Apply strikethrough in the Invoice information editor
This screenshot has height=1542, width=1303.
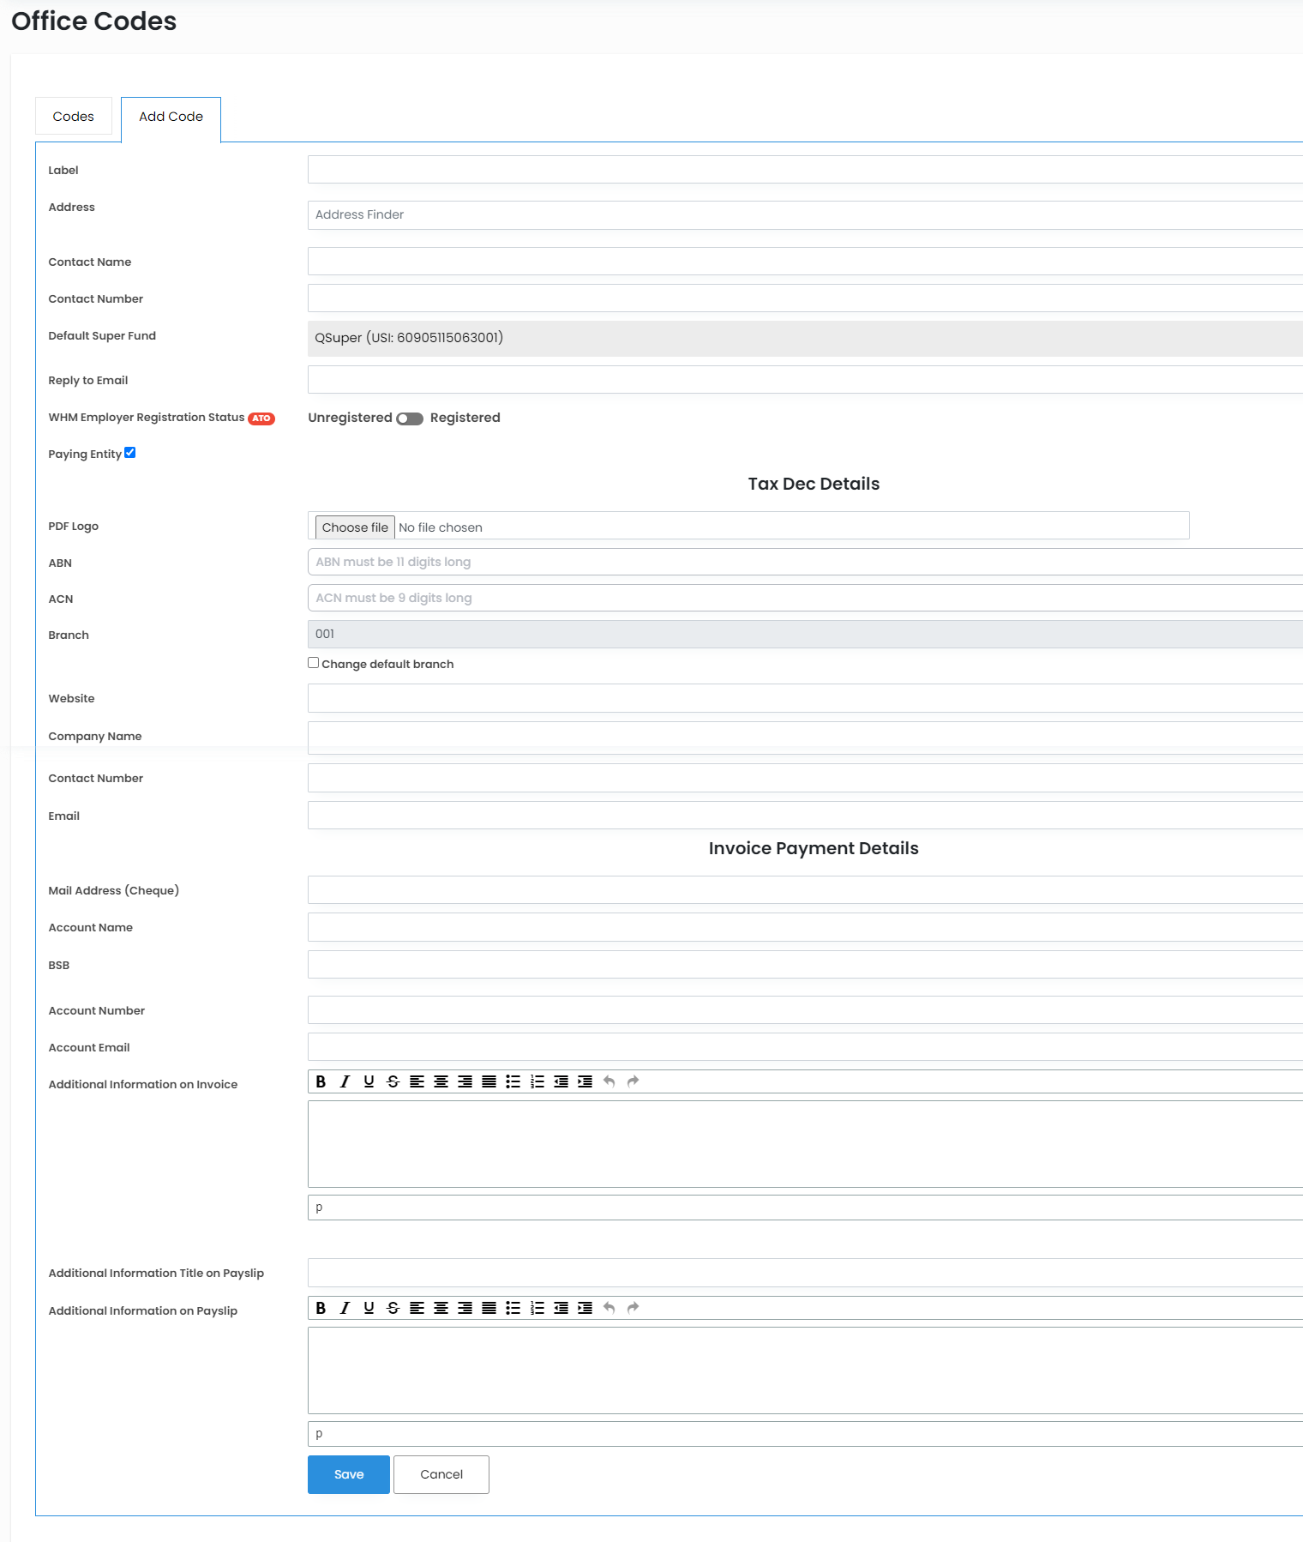pyautogui.click(x=393, y=1081)
